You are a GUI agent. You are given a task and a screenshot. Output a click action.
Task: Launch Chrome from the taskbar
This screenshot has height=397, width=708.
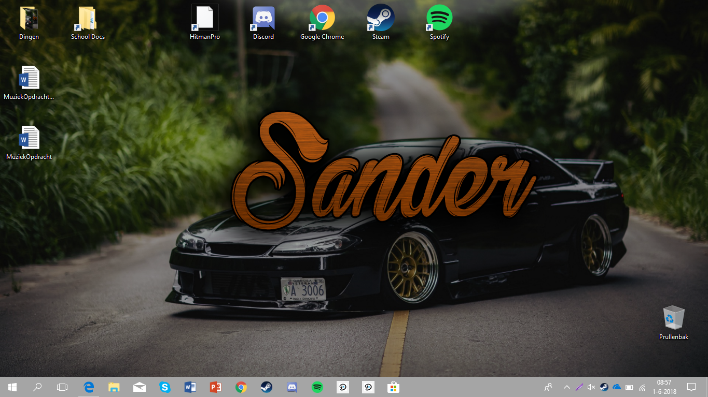pos(241,387)
